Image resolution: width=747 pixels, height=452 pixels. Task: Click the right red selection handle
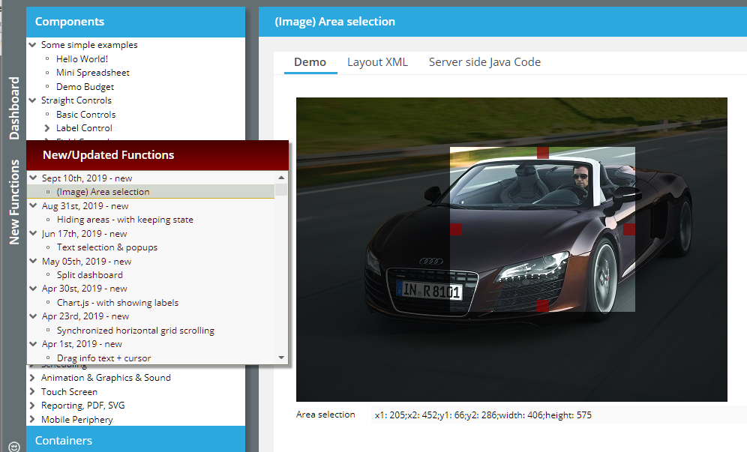pos(629,229)
